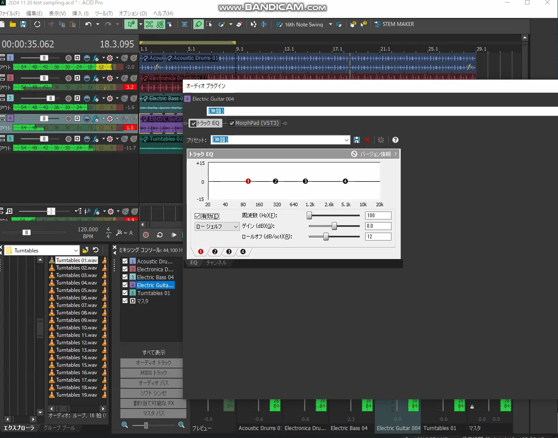This screenshot has width=558, height=438.
Task: Click the record button in transport
Action: coord(146,235)
